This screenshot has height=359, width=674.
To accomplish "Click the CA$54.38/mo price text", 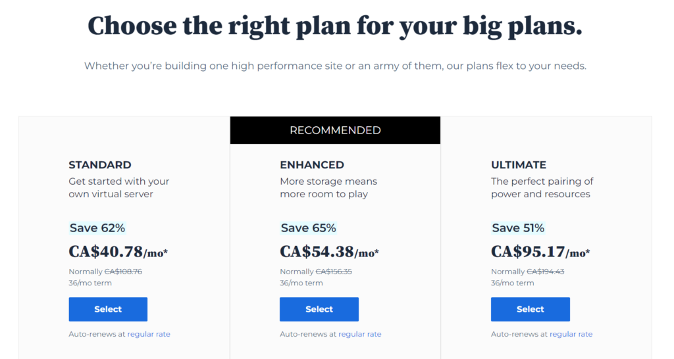I will click(329, 252).
